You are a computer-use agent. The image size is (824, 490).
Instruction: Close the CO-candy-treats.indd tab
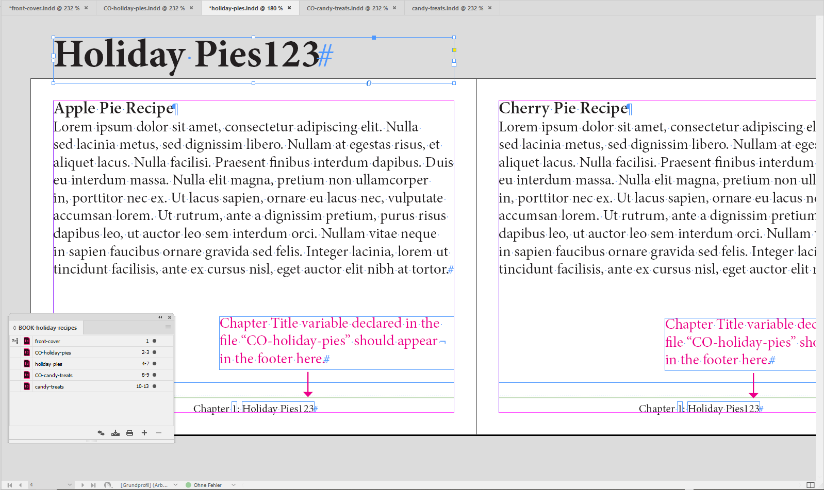[x=394, y=8]
